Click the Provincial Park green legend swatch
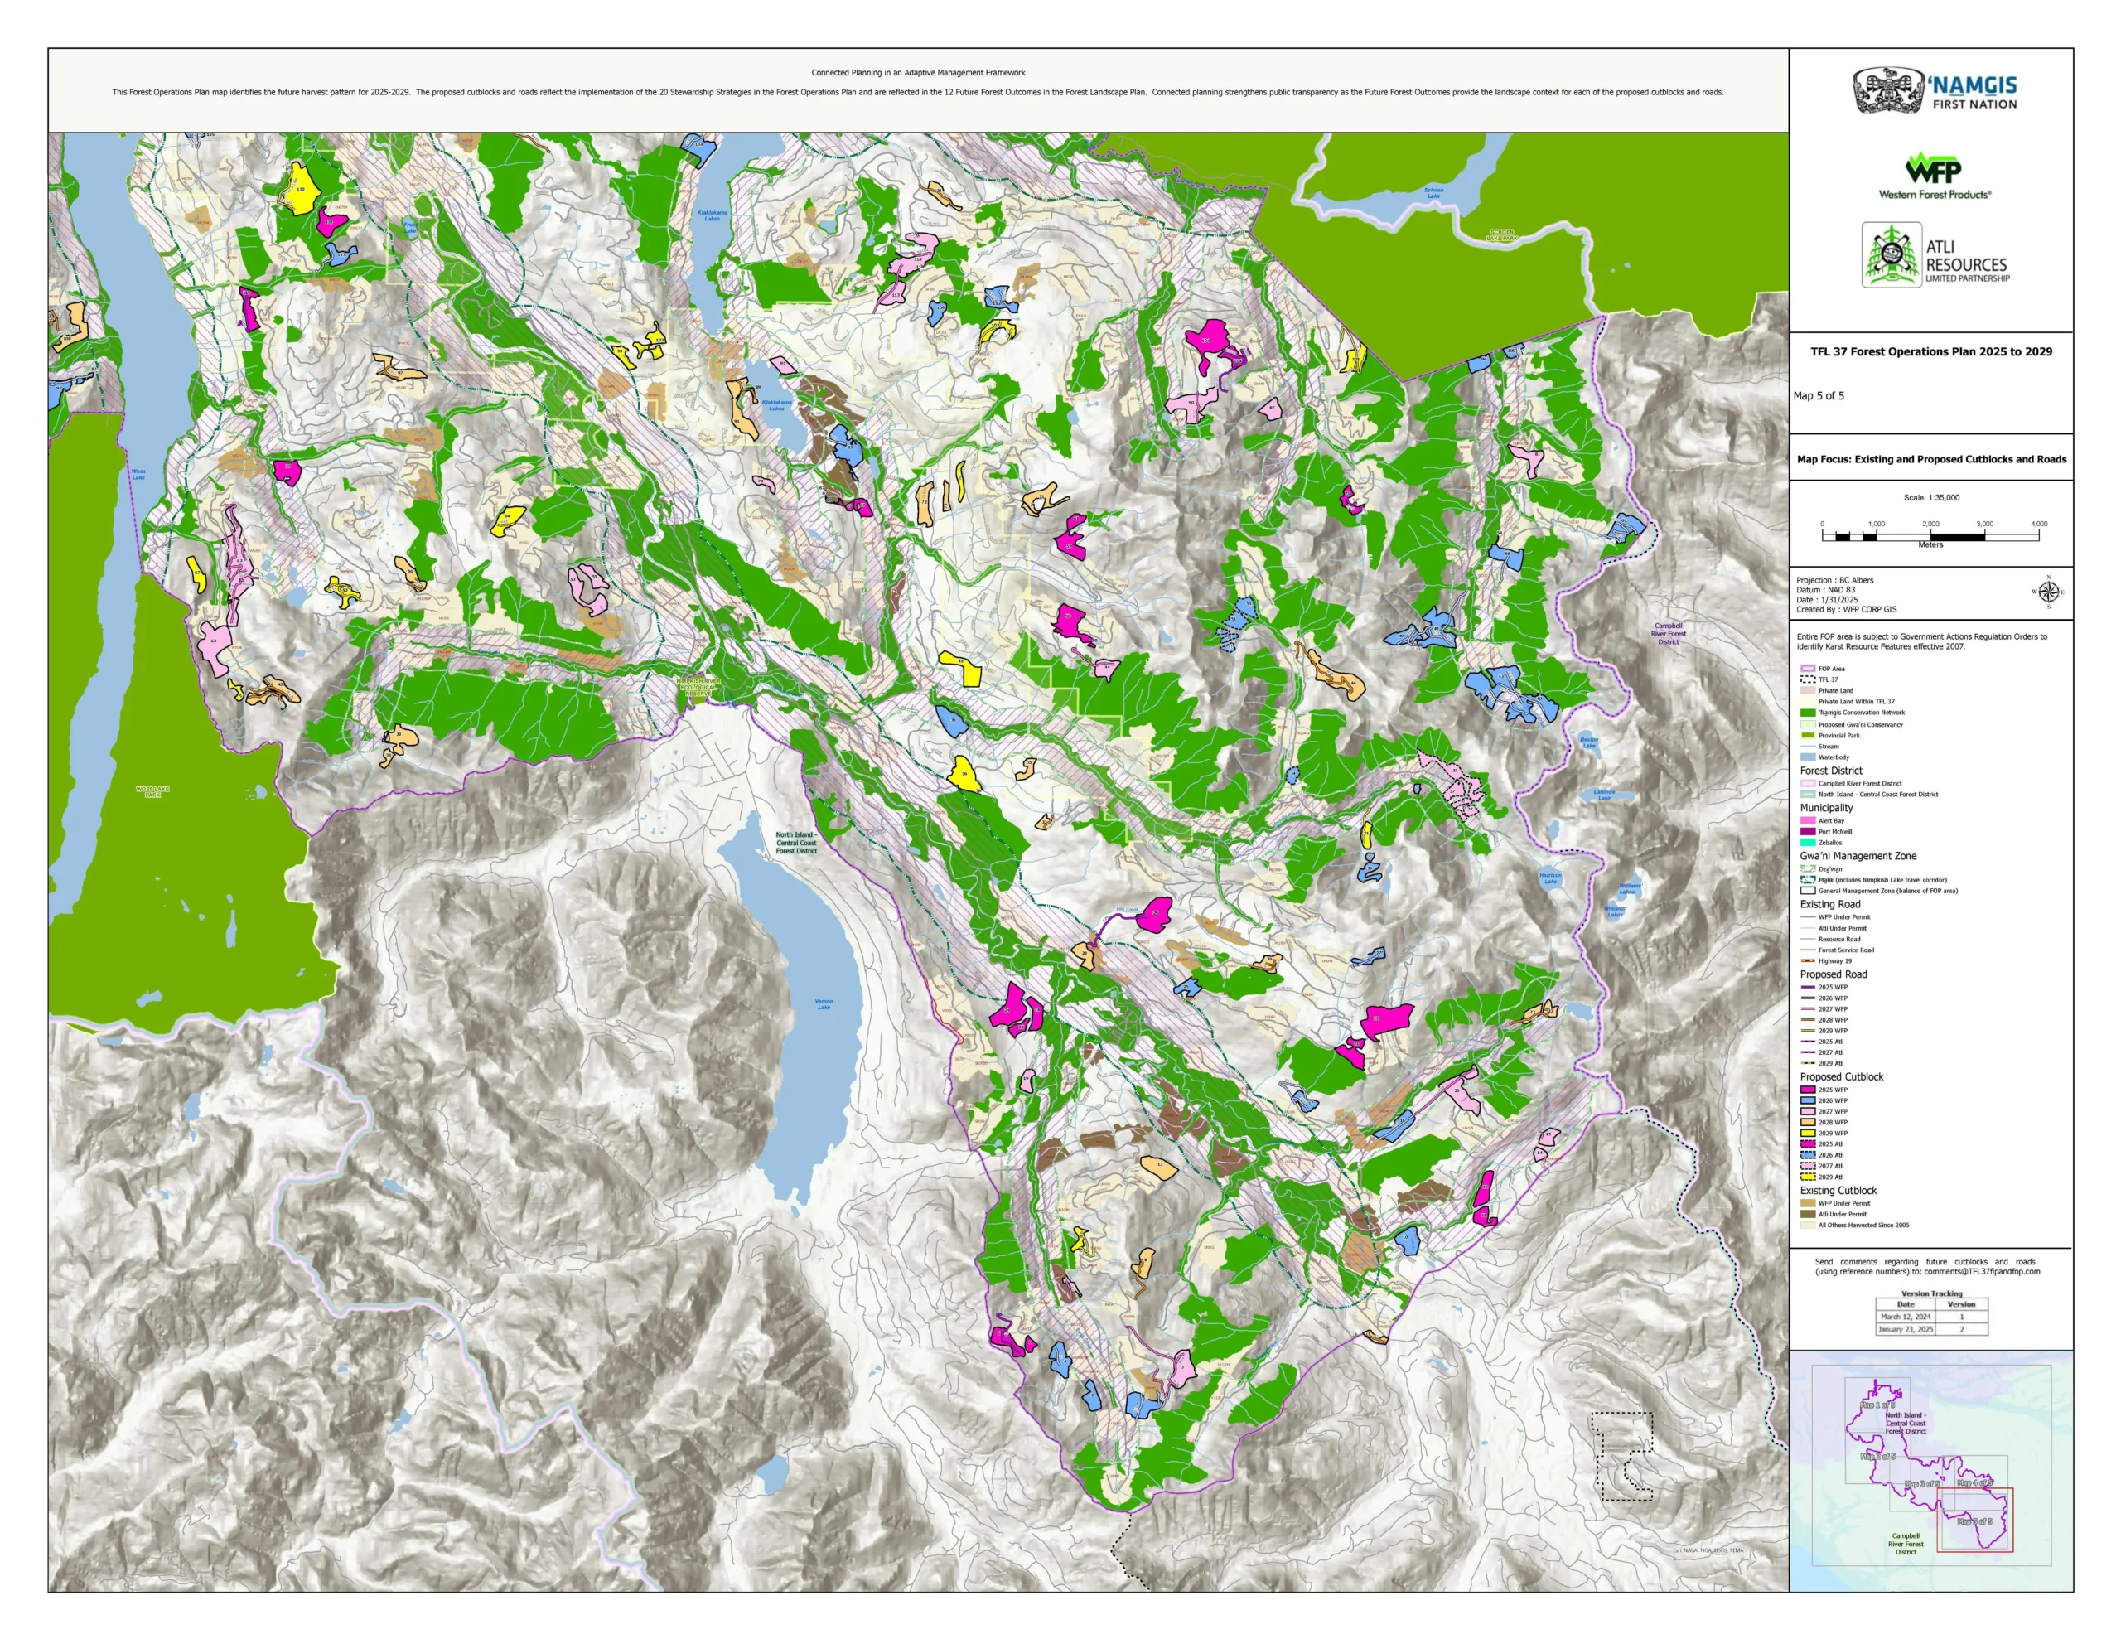2121x1639 pixels. coord(1807,736)
